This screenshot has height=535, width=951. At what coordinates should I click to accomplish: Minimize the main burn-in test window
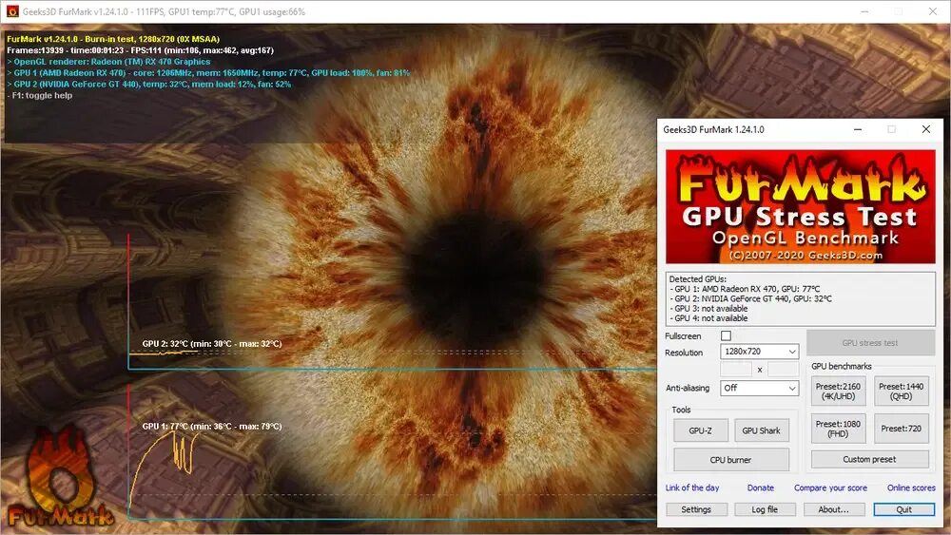864,11
